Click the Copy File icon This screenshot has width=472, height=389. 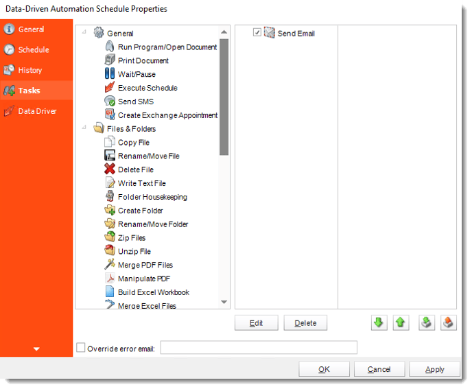click(x=110, y=142)
